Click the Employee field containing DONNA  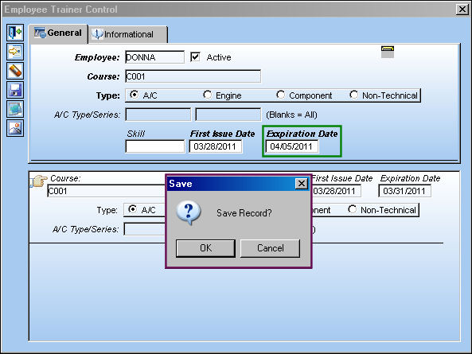coord(154,57)
